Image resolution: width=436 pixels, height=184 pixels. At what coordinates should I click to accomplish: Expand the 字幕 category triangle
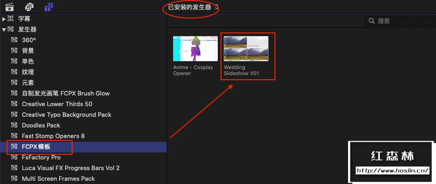(4, 19)
